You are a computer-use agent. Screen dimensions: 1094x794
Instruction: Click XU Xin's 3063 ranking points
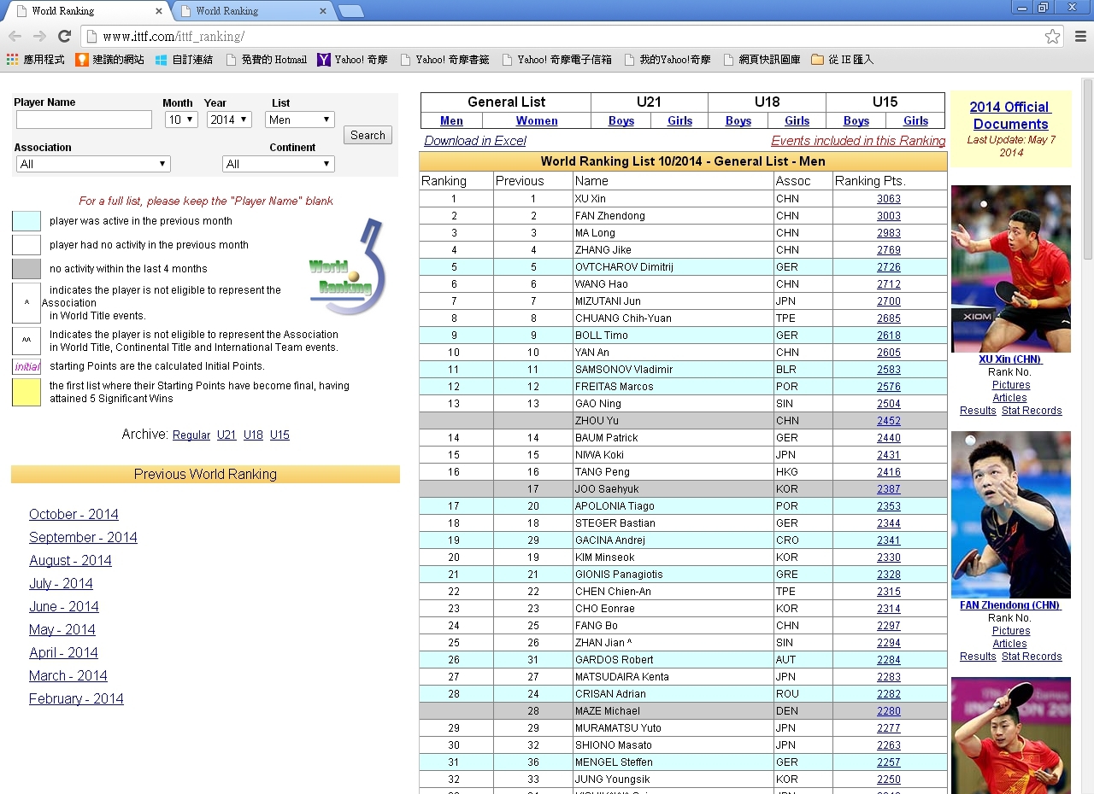(889, 199)
